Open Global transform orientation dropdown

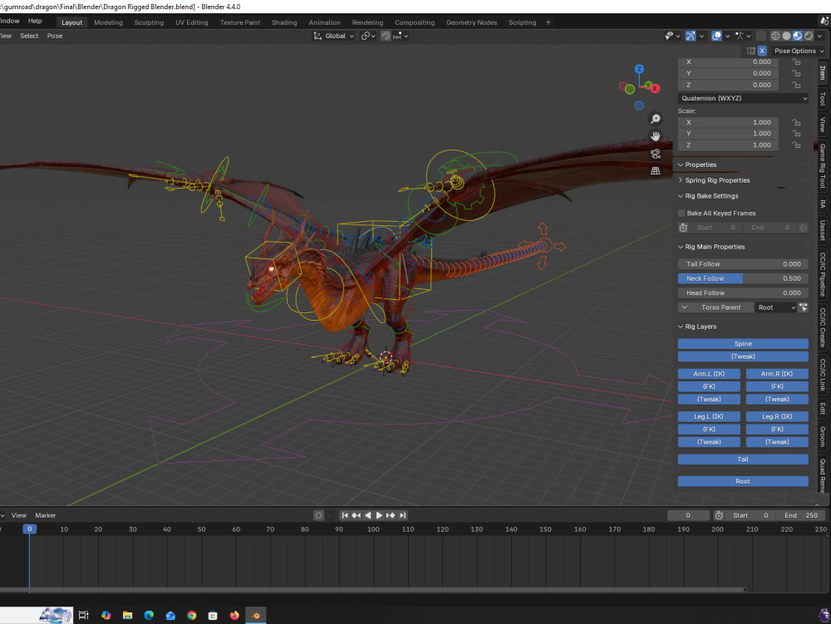pyautogui.click(x=333, y=36)
